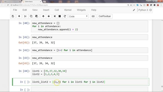Click inside the list1_list2 code cell
Image resolution: width=163 pixels, height=92 pixels.
(x=89, y=82)
